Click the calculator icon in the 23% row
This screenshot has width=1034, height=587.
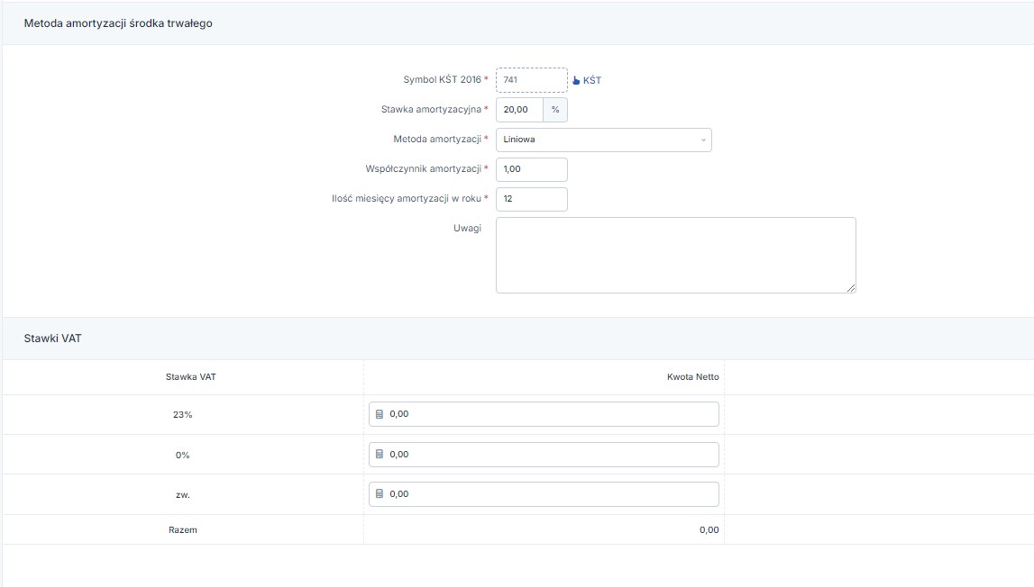pyautogui.click(x=380, y=414)
